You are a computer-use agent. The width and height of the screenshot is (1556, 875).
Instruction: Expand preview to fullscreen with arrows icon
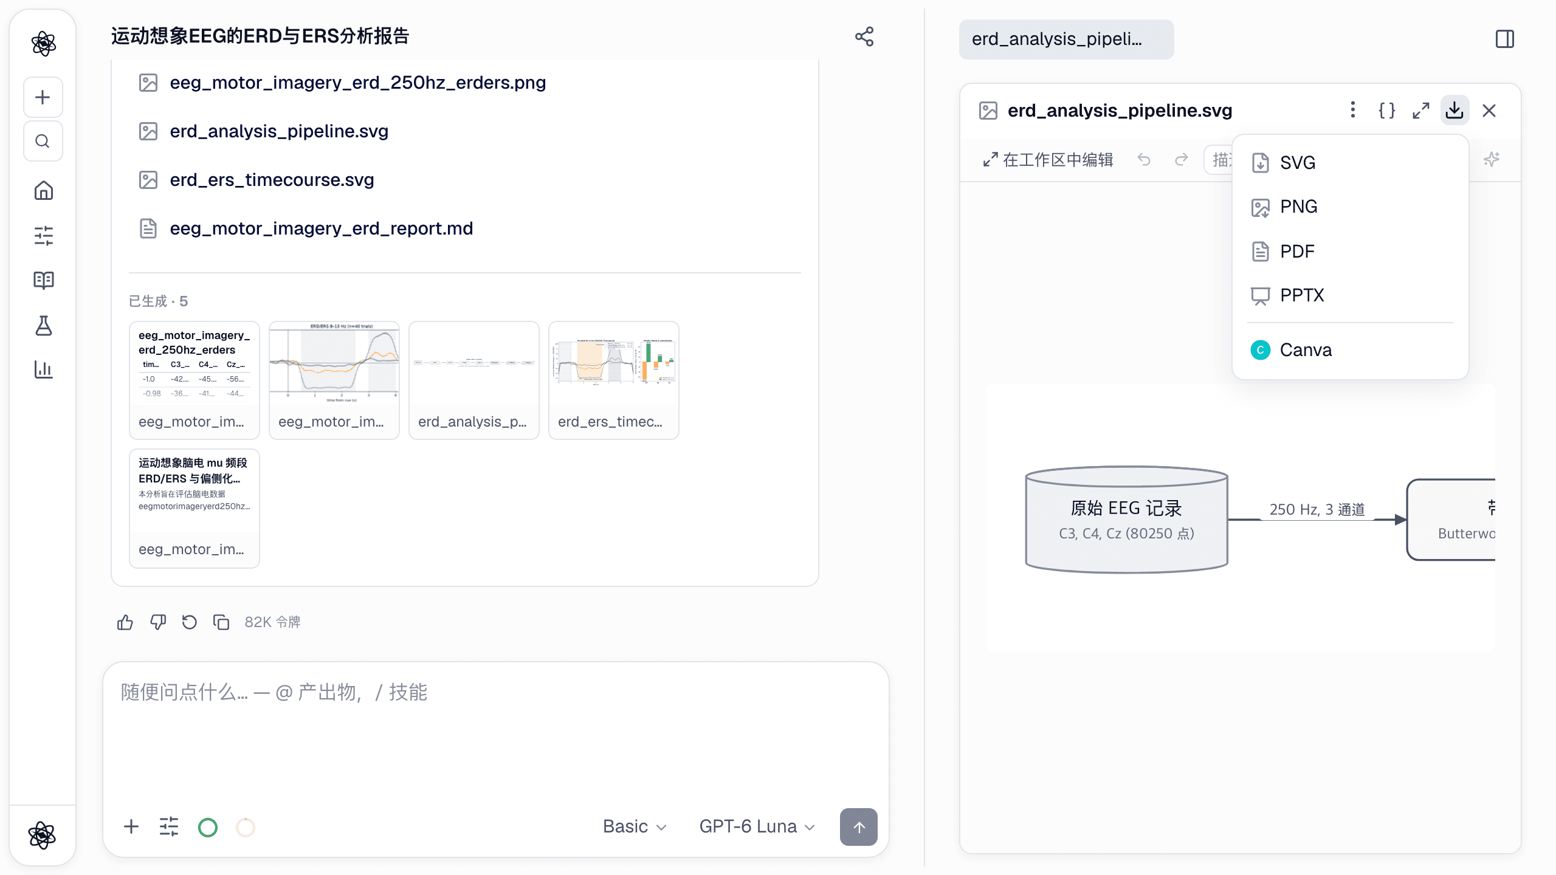tap(1421, 110)
